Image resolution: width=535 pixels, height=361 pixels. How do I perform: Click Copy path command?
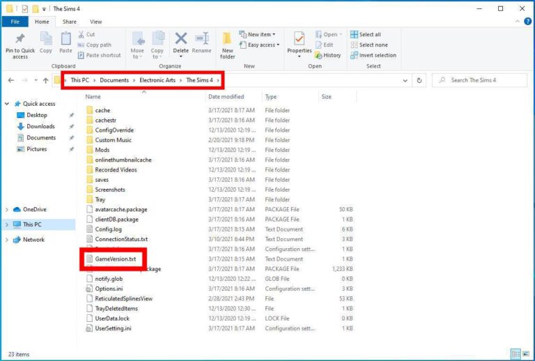point(94,45)
